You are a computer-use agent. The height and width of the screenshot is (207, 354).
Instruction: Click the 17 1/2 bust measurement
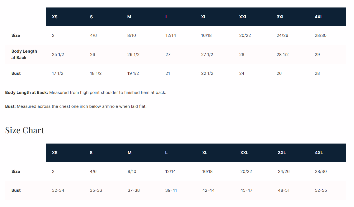point(58,73)
